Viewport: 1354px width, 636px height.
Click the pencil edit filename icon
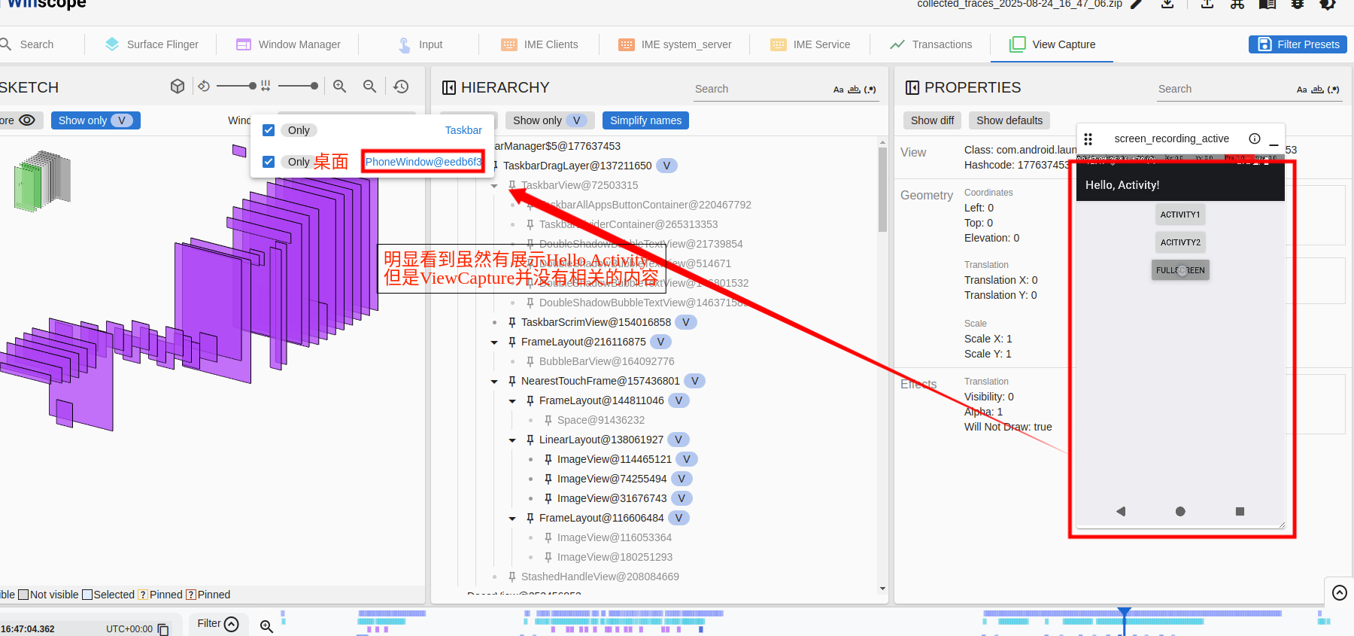[1137, 4]
